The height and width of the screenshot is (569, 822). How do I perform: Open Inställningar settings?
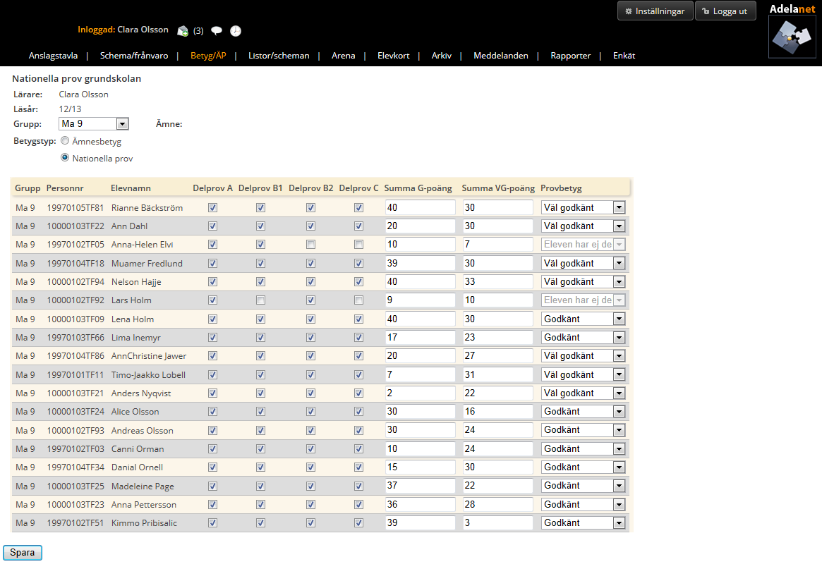pyautogui.click(x=655, y=11)
